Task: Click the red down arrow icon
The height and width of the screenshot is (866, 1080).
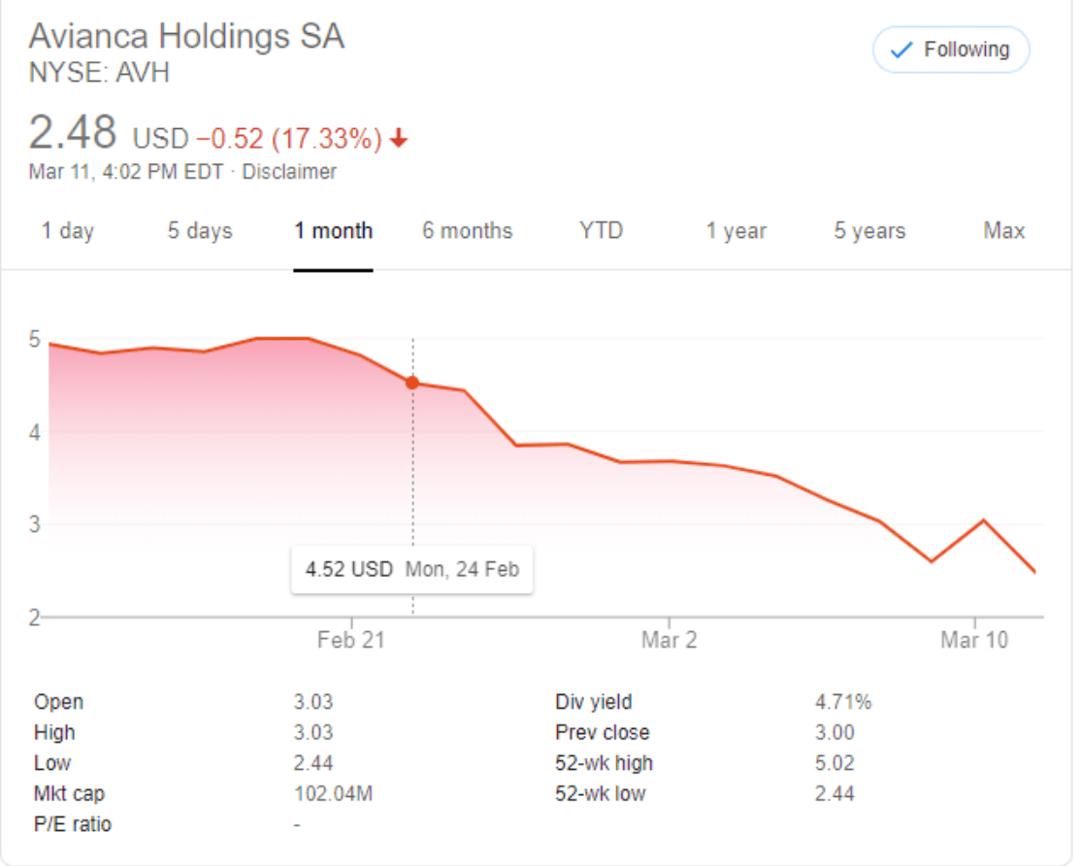Action: click(x=398, y=141)
